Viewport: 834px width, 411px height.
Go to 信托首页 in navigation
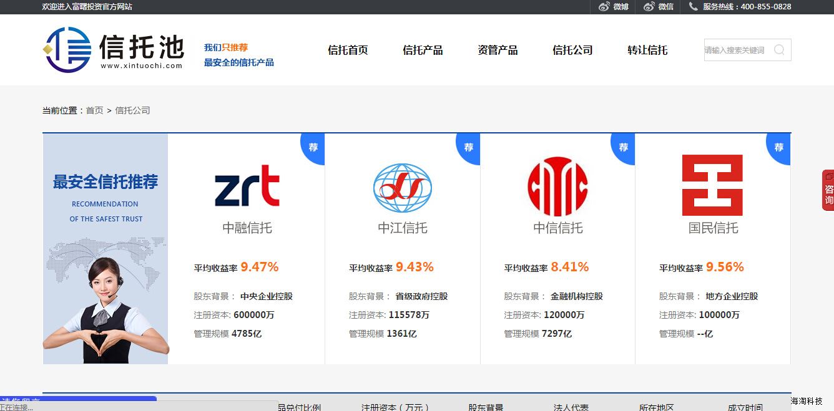pos(348,51)
